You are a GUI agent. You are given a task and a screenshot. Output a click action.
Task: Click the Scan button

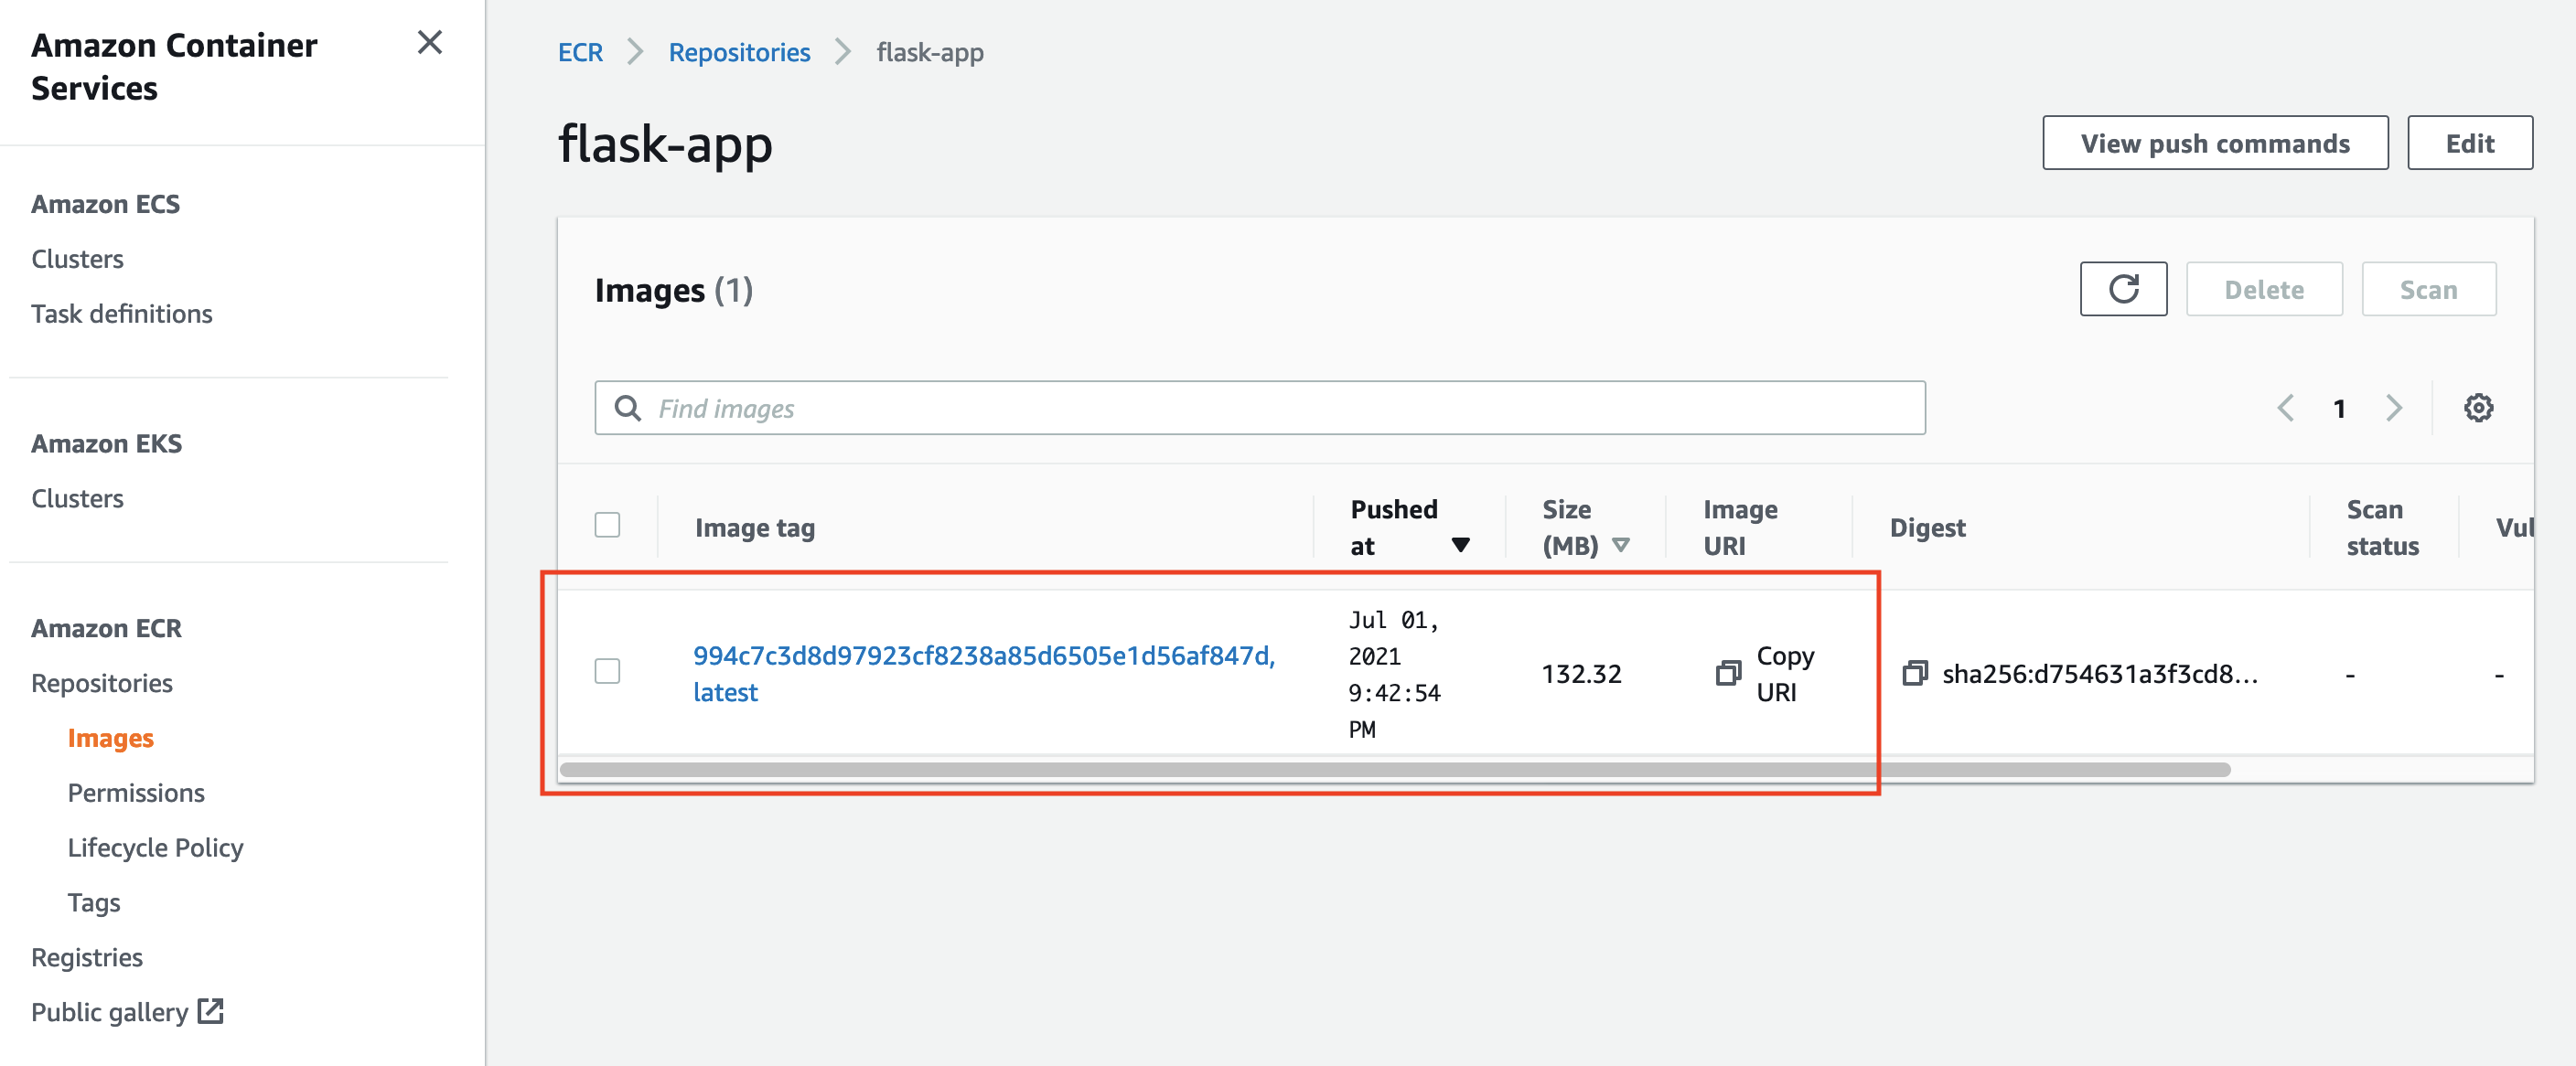point(2428,290)
